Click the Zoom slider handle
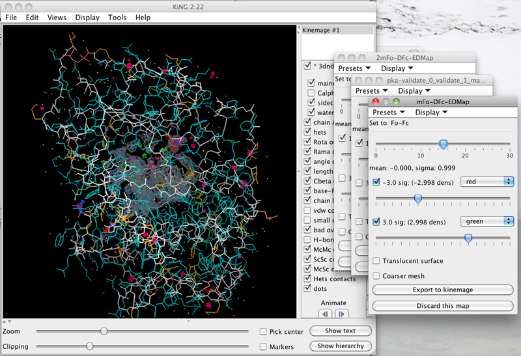The width and height of the screenshot is (521, 356). 104,331
